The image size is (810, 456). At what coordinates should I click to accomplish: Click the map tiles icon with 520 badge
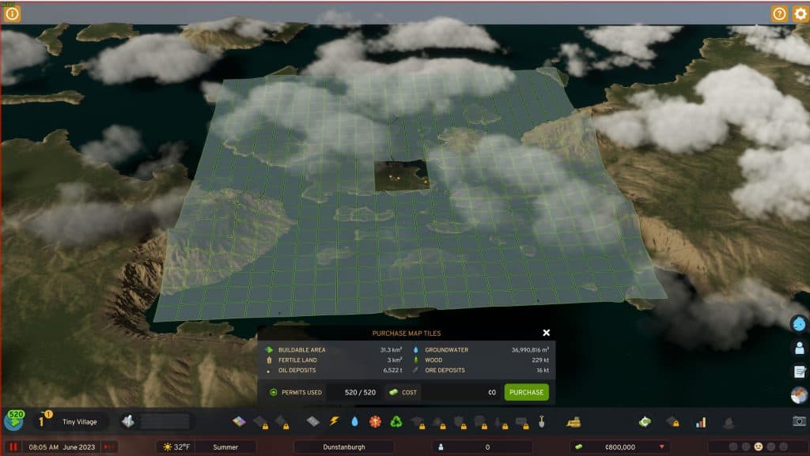(x=14, y=420)
